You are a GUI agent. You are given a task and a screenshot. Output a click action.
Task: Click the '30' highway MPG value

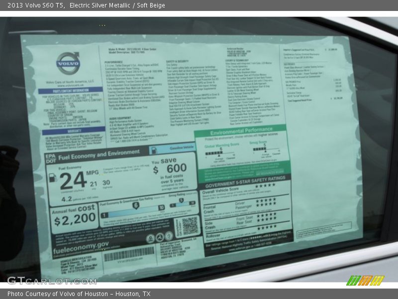click(x=106, y=182)
